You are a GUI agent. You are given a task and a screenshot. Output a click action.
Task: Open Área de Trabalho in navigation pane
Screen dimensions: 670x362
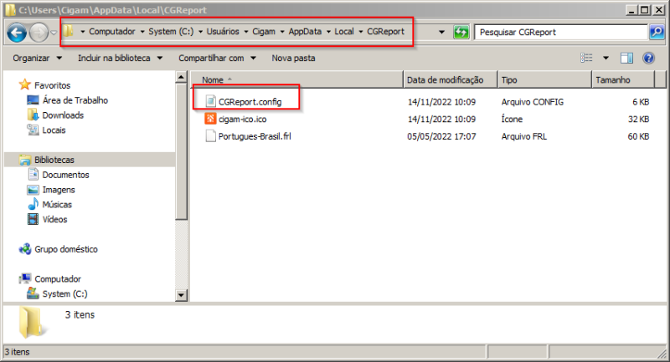click(x=75, y=100)
